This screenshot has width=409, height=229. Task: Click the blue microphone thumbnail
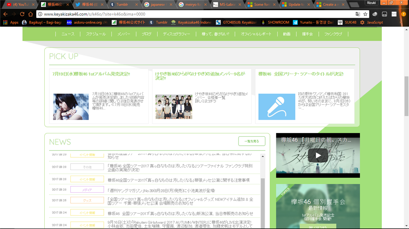tap(277, 107)
